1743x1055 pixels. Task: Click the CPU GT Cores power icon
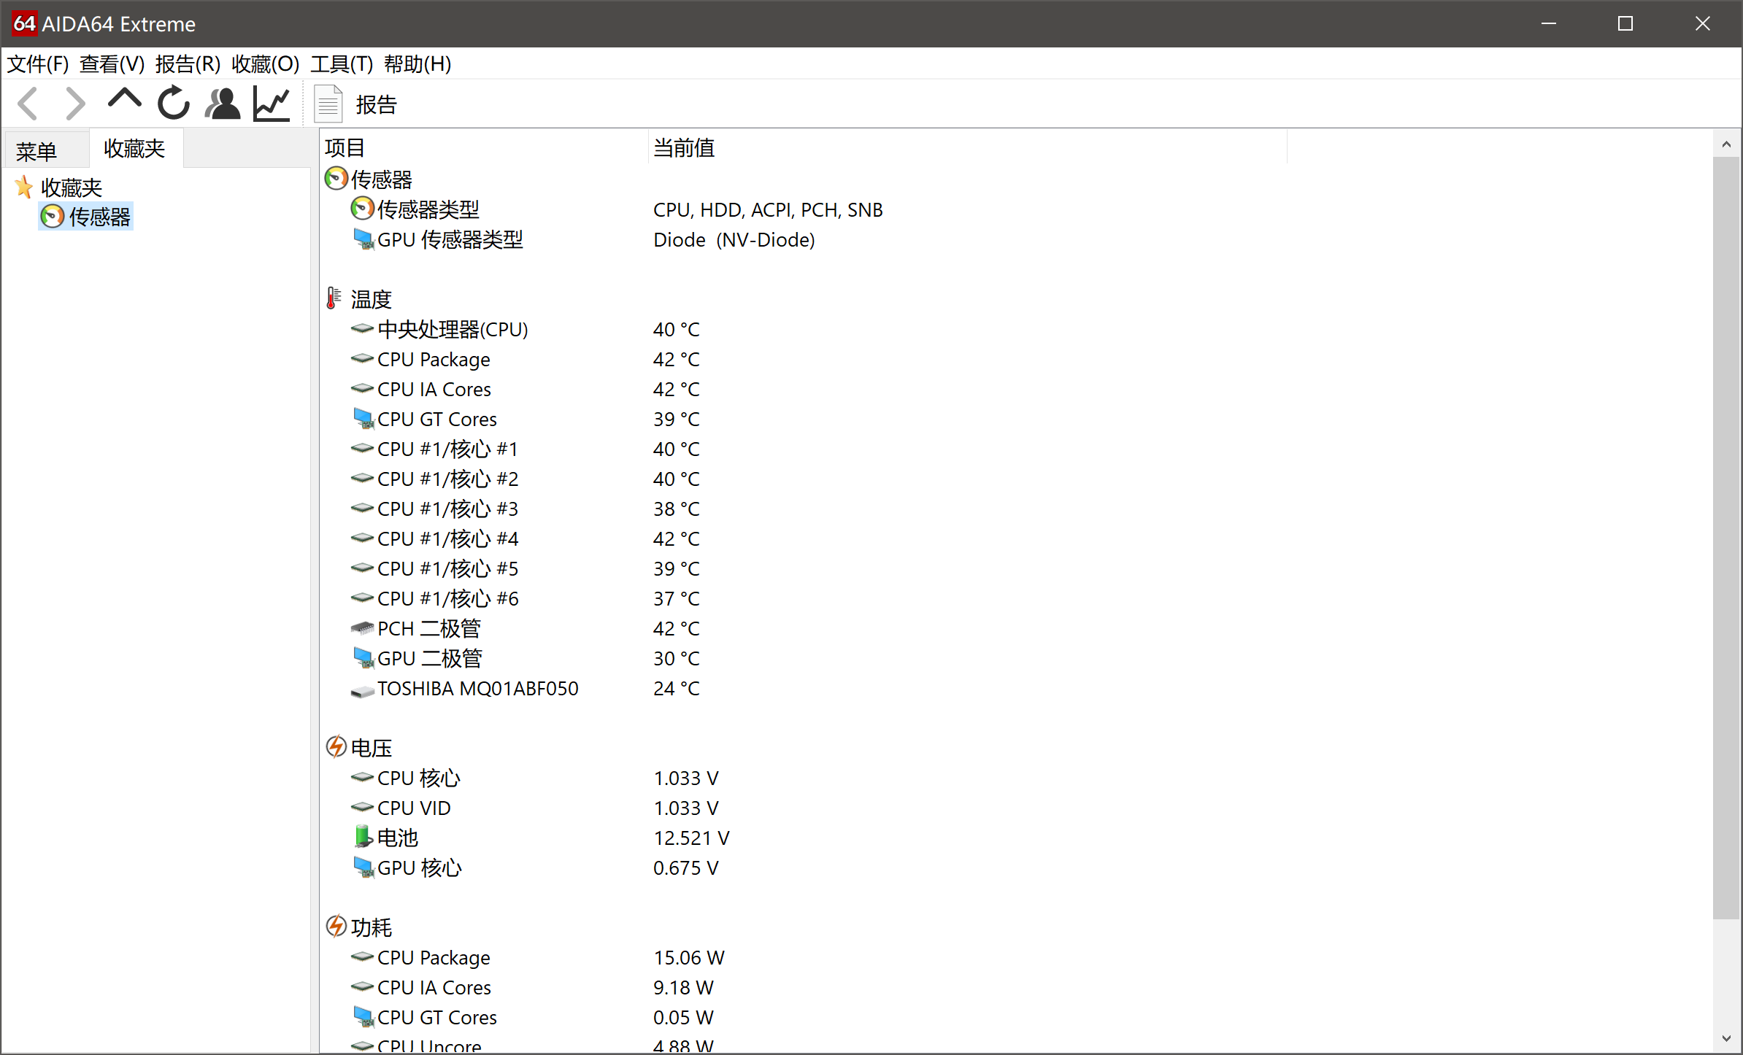coord(363,1017)
